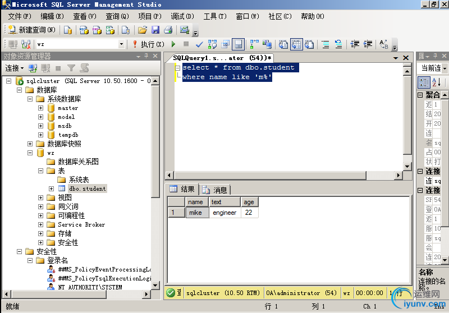The height and width of the screenshot is (313, 449).
Task: Open the Activity Monitor
Action: [x=185, y=30]
